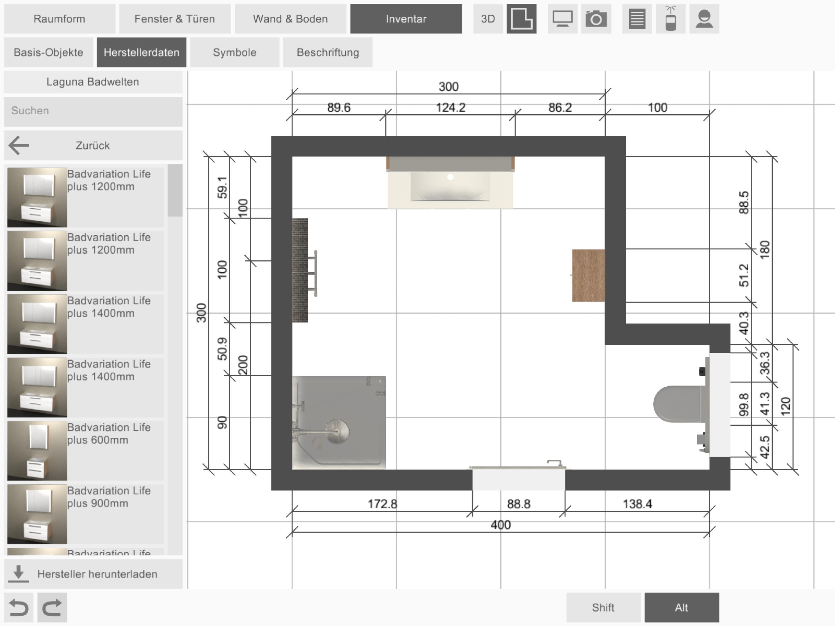Toggle the Shift modifier button
Viewport: 835px width, 626px height.
point(603,607)
